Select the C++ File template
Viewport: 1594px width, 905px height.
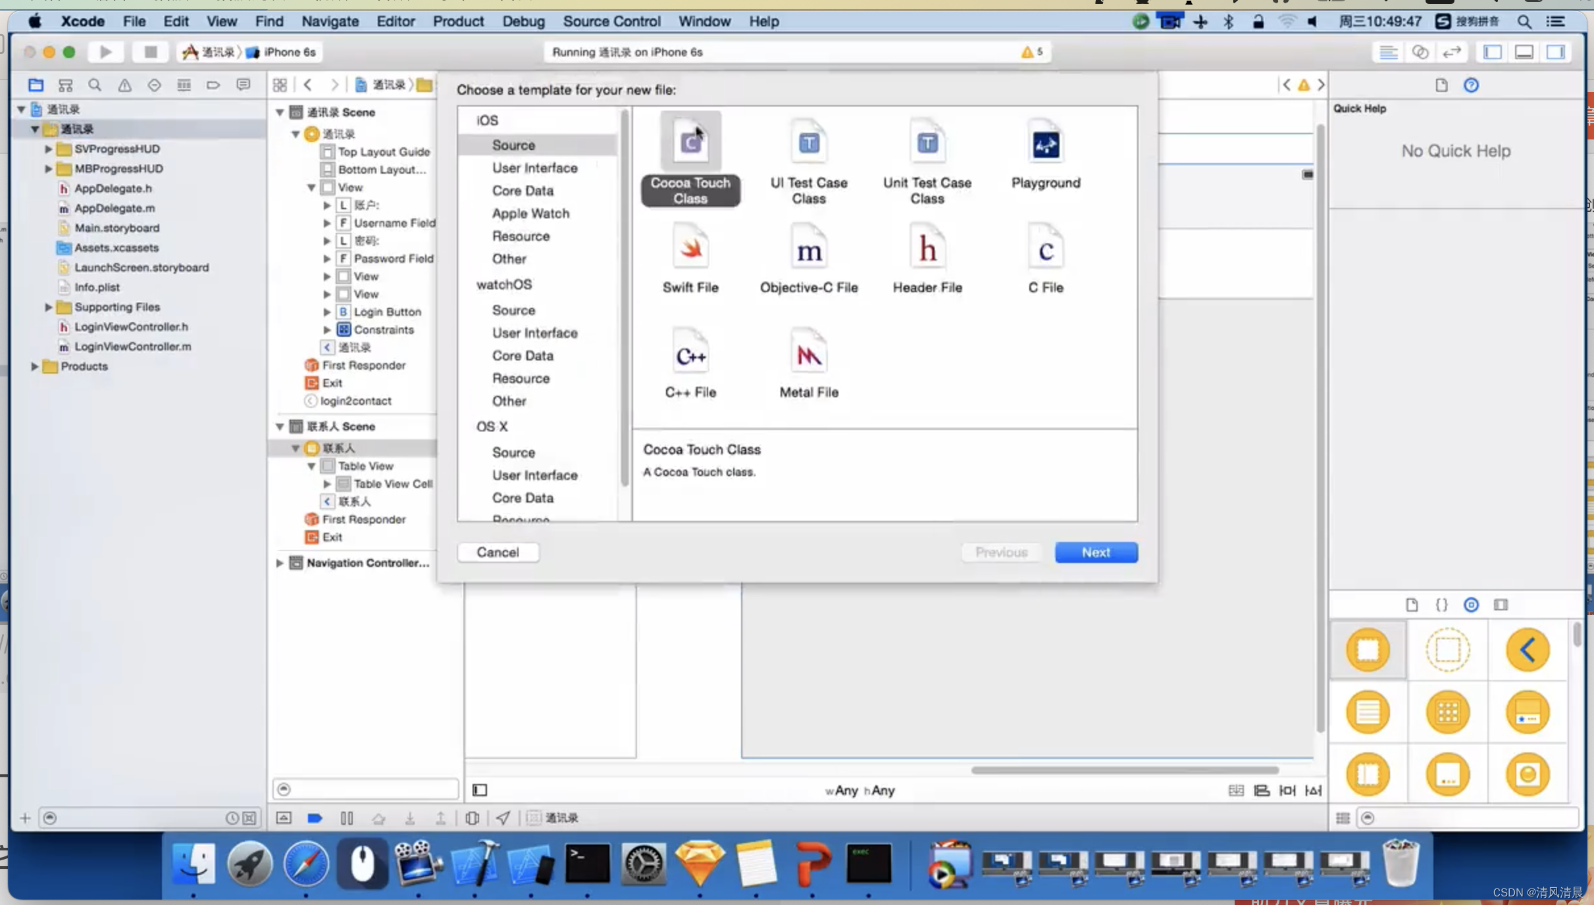[x=690, y=363]
